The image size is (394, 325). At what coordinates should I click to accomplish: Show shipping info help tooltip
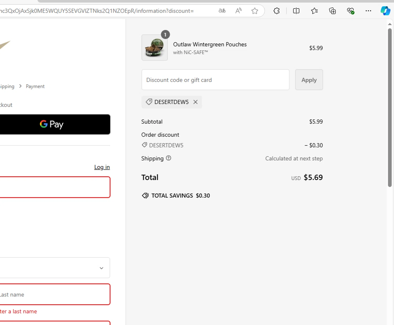(x=169, y=158)
